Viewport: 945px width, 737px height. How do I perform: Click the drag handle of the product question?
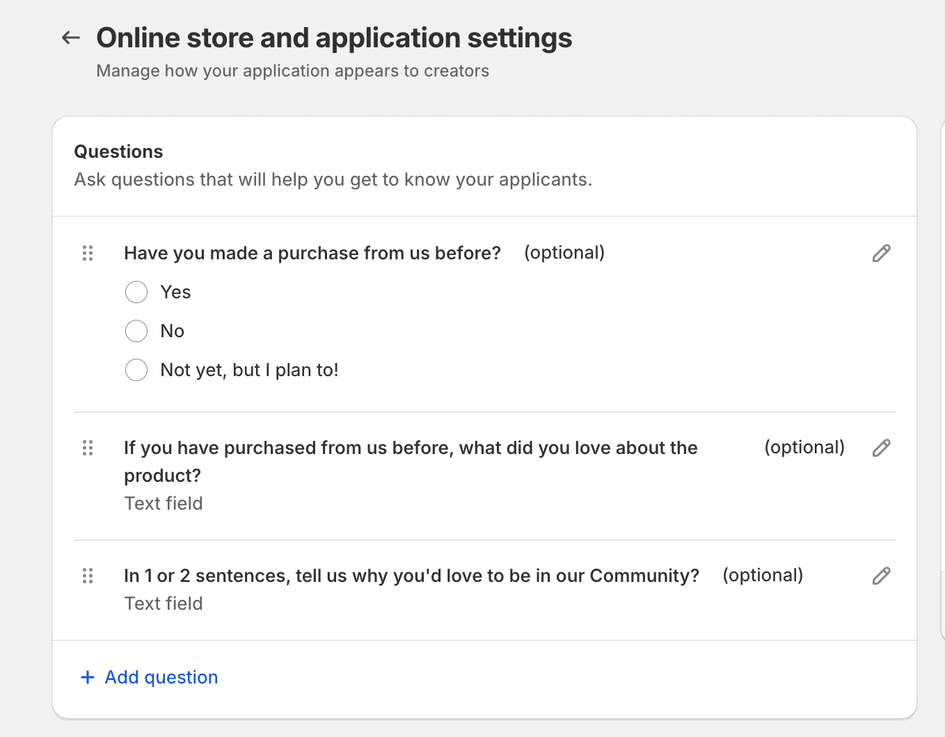88,448
